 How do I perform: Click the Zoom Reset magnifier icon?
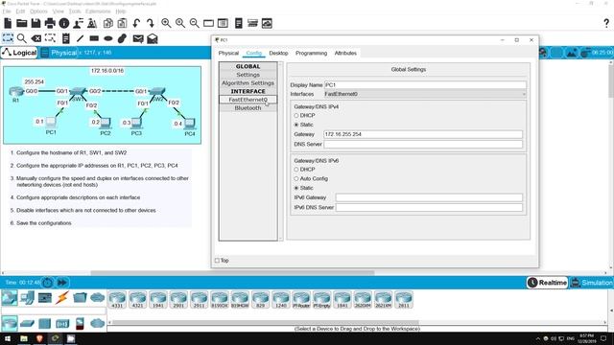click(180, 23)
